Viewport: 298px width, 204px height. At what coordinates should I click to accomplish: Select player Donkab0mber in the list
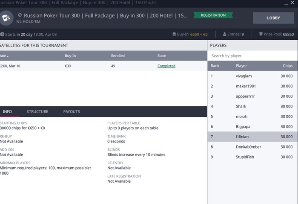coord(252,147)
